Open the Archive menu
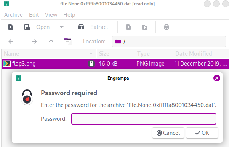Image resolution: width=229 pixels, height=147 pixels. (x=13, y=15)
